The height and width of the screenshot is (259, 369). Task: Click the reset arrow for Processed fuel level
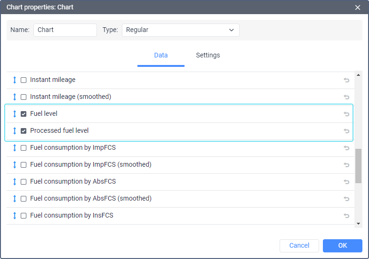(x=346, y=131)
